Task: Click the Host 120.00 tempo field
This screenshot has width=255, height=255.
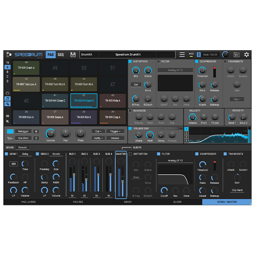Action: (x=210, y=55)
